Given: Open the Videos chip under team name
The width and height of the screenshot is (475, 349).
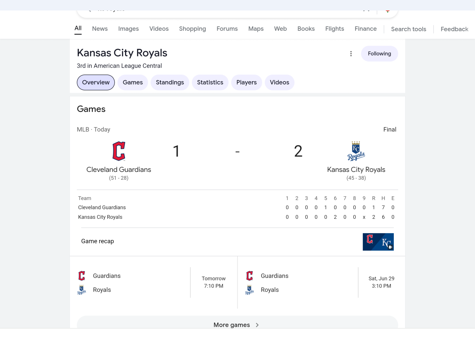Looking at the screenshot, I should click(279, 82).
